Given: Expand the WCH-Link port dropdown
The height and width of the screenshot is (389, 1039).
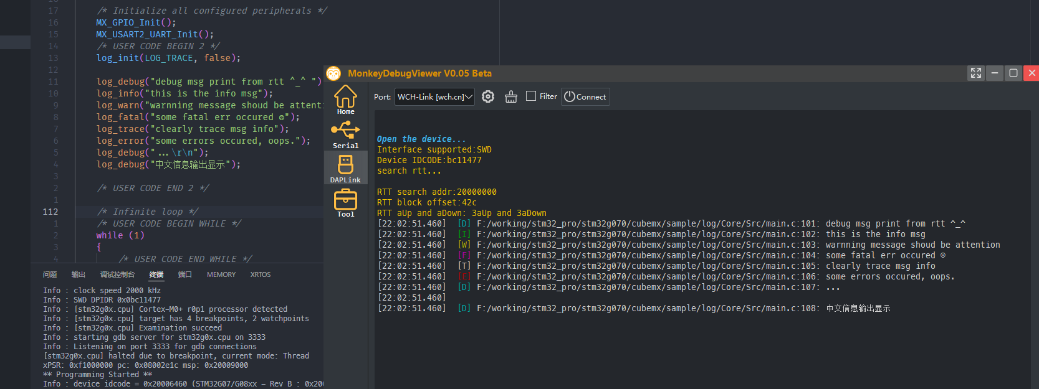Looking at the screenshot, I should 434,96.
